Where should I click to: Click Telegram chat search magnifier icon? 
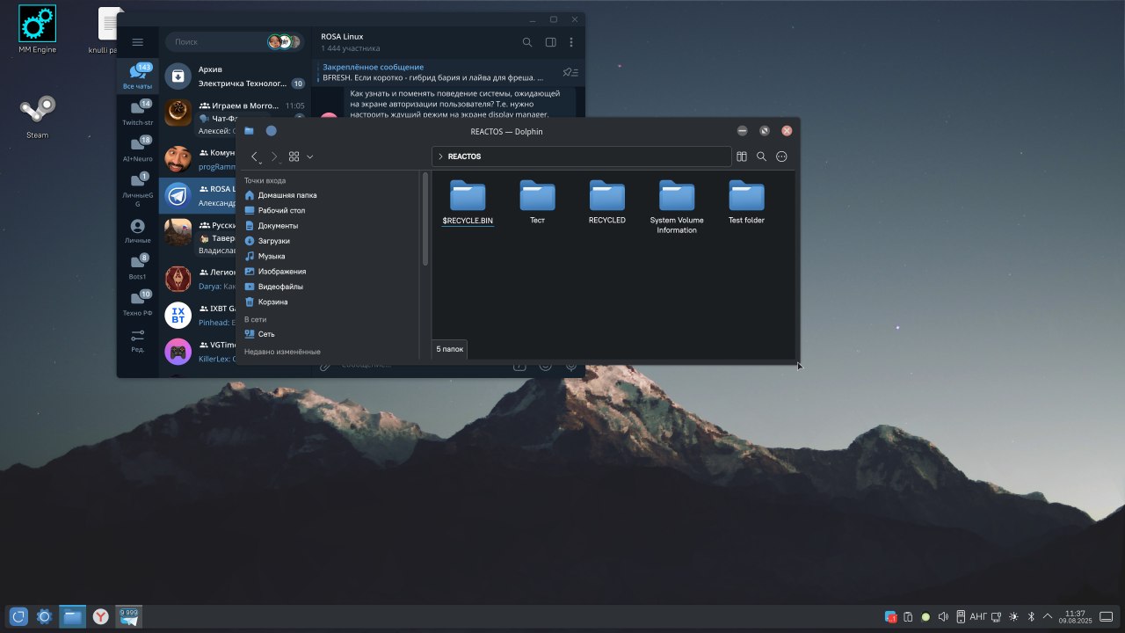(x=527, y=42)
